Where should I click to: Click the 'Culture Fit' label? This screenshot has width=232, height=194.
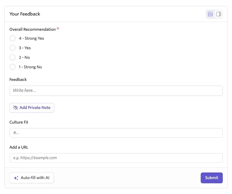pos(19,122)
